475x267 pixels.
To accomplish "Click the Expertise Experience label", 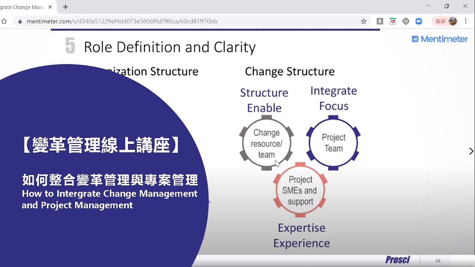I will (302, 235).
